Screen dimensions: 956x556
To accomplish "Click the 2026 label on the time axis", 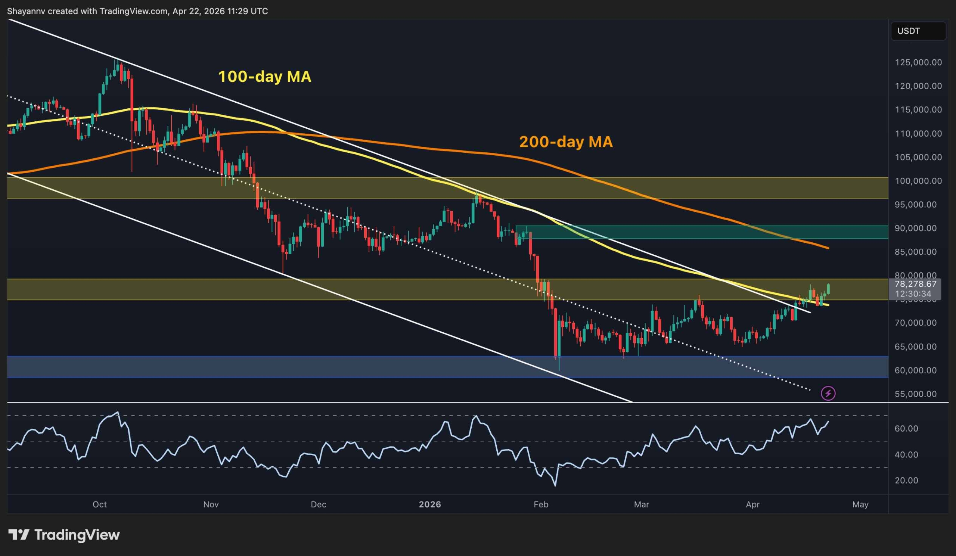I will tap(430, 505).
